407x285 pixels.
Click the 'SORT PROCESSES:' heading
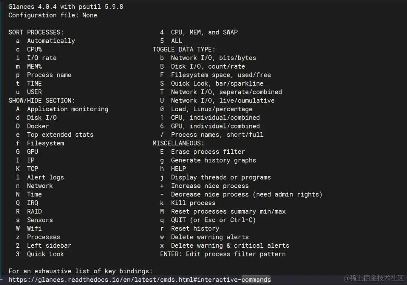[x=36, y=32]
